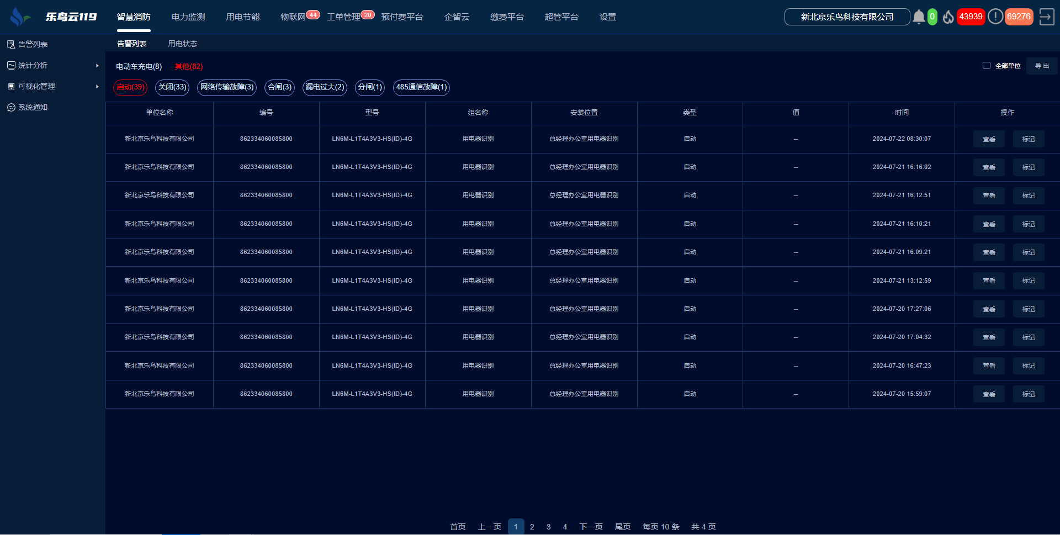Select the 网络传输故障(3) filter pill
Viewport: 1060px width, 535px height.
click(x=226, y=87)
